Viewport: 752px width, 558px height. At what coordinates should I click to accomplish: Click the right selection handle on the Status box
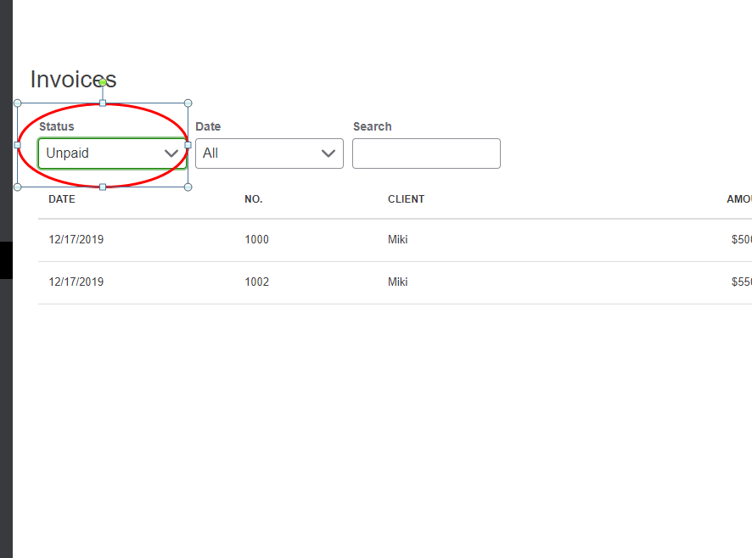[x=187, y=145]
